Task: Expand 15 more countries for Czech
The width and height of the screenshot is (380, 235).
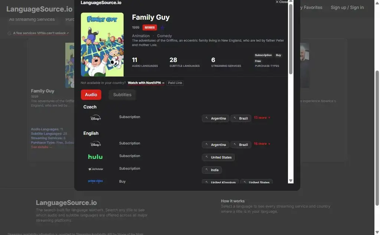Action: tap(262, 118)
